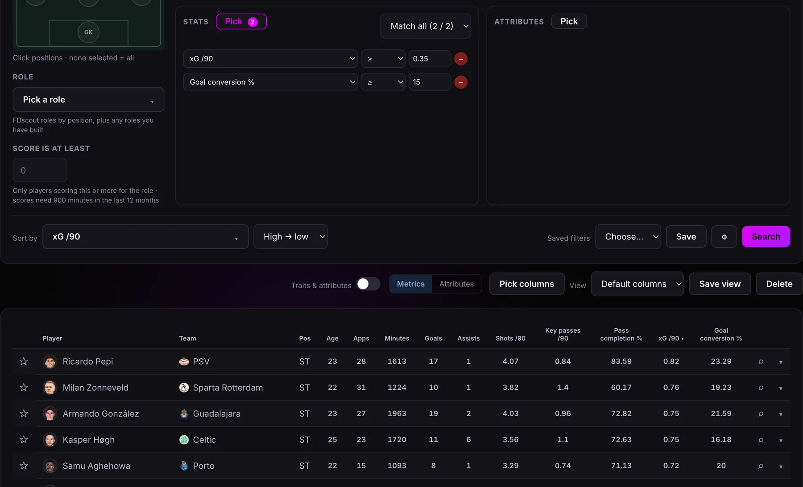This screenshot has height=487, width=803.
Task: Switch to Metrics tab
Action: point(411,284)
